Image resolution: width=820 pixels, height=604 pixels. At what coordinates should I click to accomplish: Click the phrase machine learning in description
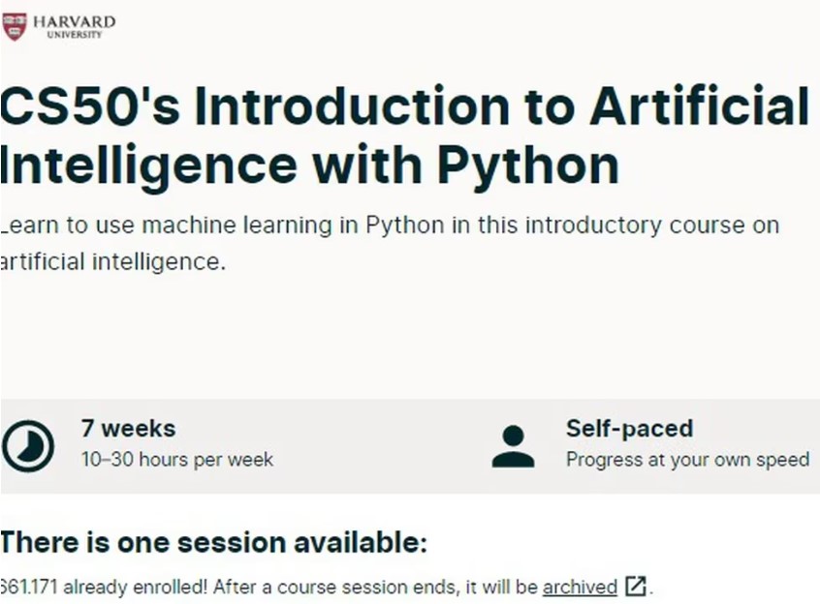tap(237, 226)
